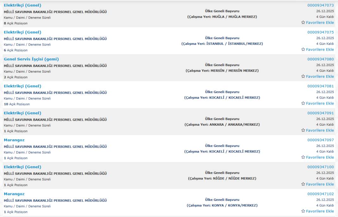Click star icon for Niğde Elektrikçi listing
Image resolution: width=338 pixels, height=217 pixels.
pos(303,184)
